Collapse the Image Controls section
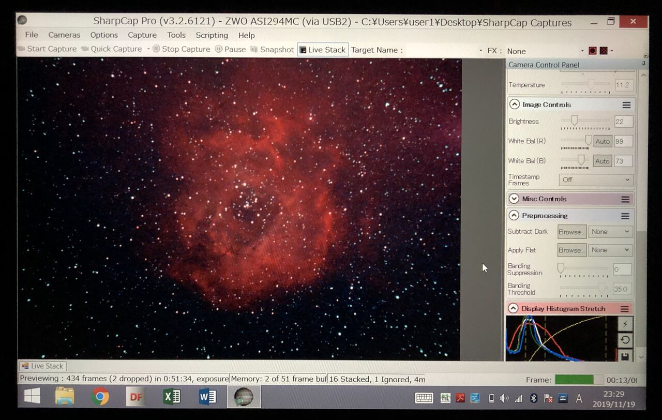The image size is (662, 420). coord(514,104)
